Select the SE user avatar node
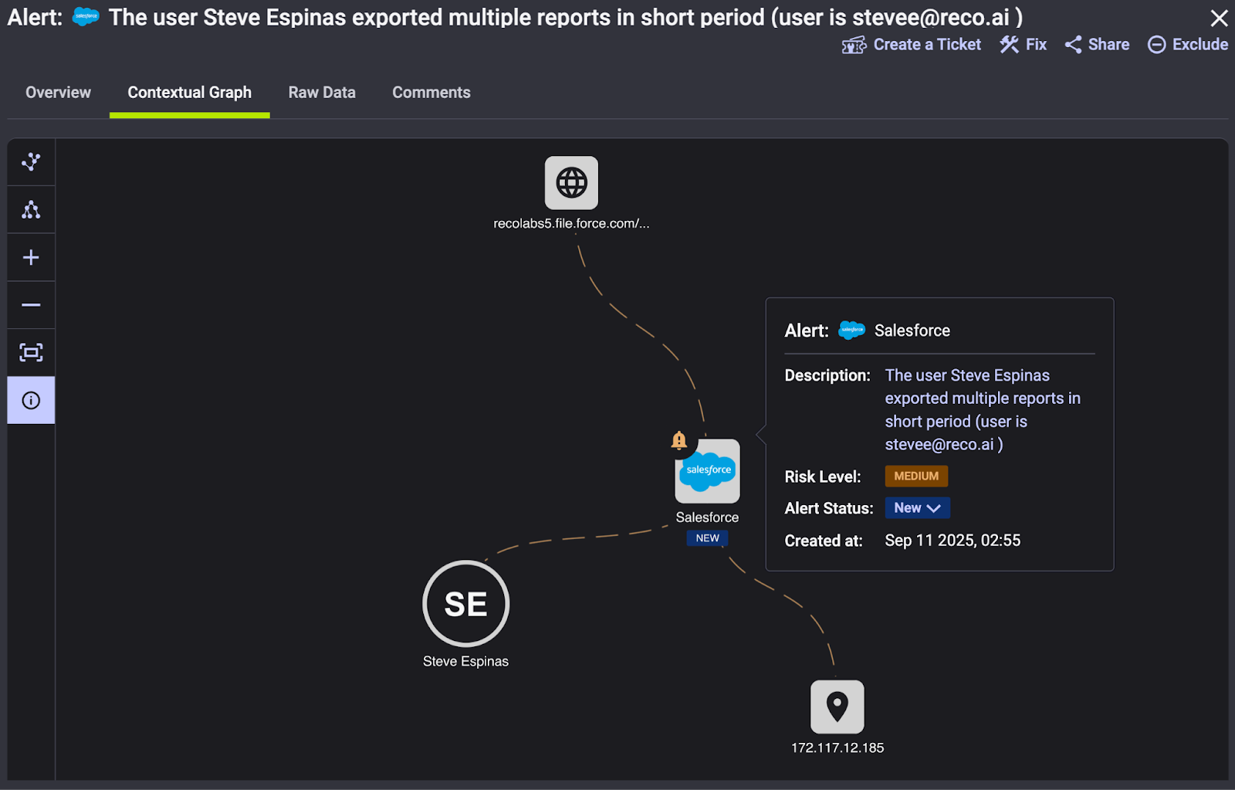Image resolution: width=1235 pixels, height=790 pixels. (465, 603)
